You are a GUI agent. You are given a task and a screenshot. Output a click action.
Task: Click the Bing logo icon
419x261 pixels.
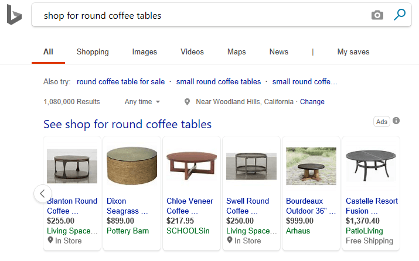(x=14, y=15)
